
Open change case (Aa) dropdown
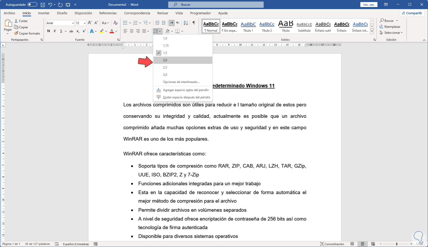[x=106, y=23]
